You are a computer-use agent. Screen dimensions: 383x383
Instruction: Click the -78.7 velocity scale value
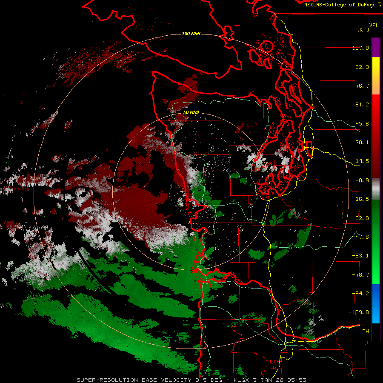[x=360, y=275]
